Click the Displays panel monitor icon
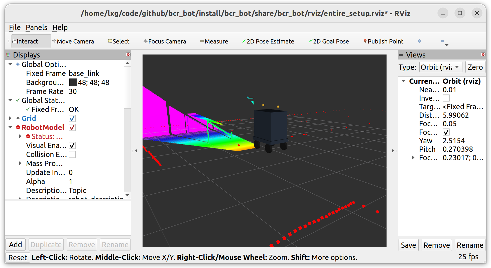 (x=8, y=55)
